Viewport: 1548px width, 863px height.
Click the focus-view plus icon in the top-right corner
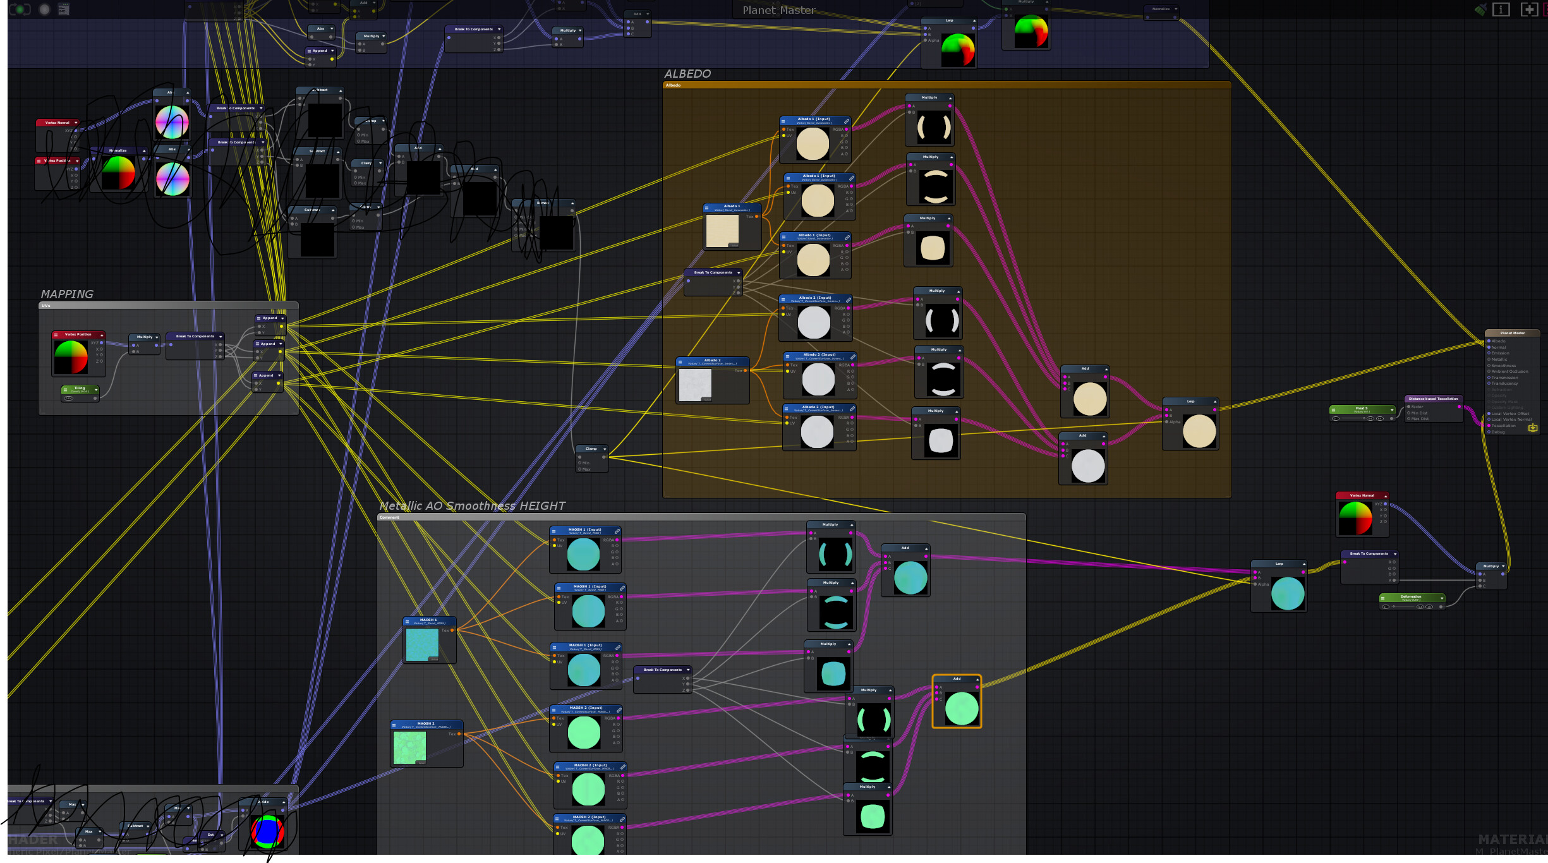pyautogui.click(x=1530, y=9)
